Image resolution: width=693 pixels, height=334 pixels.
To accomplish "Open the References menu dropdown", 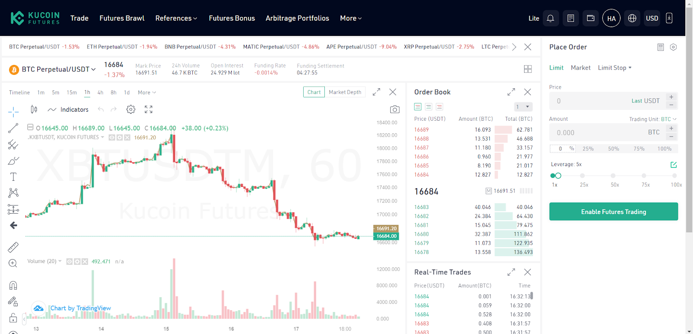I will (x=176, y=18).
